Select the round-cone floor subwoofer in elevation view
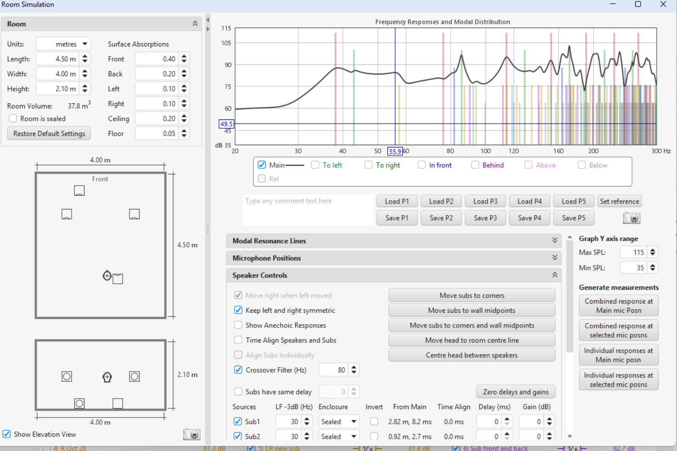Image resolution: width=677 pixels, height=451 pixels. pos(79,403)
